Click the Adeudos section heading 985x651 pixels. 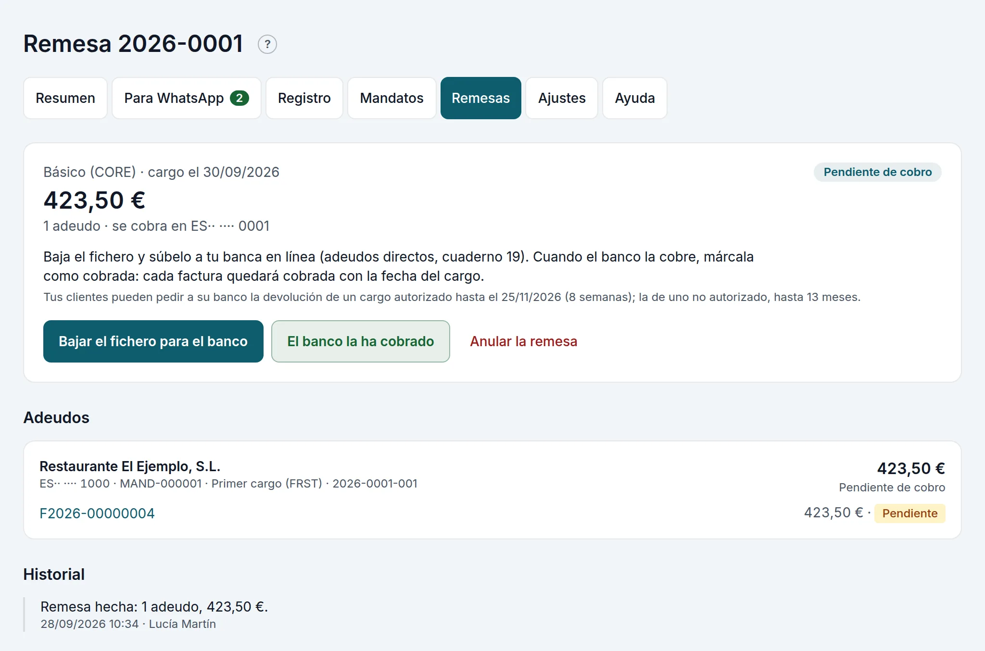pyautogui.click(x=56, y=417)
